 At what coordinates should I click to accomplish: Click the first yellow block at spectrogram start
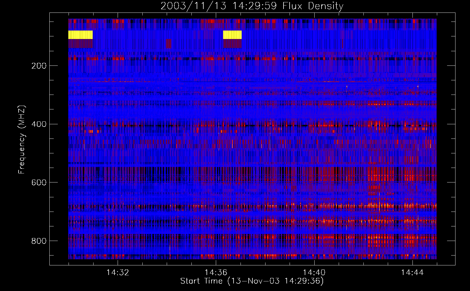point(80,35)
